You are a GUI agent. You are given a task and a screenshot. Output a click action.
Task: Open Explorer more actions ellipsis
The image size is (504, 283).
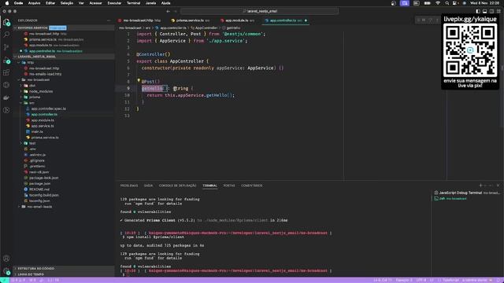(x=109, y=20)
